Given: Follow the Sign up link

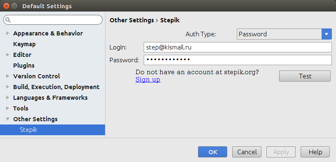Looking at the screenshot, I should (x=148, y=80).
